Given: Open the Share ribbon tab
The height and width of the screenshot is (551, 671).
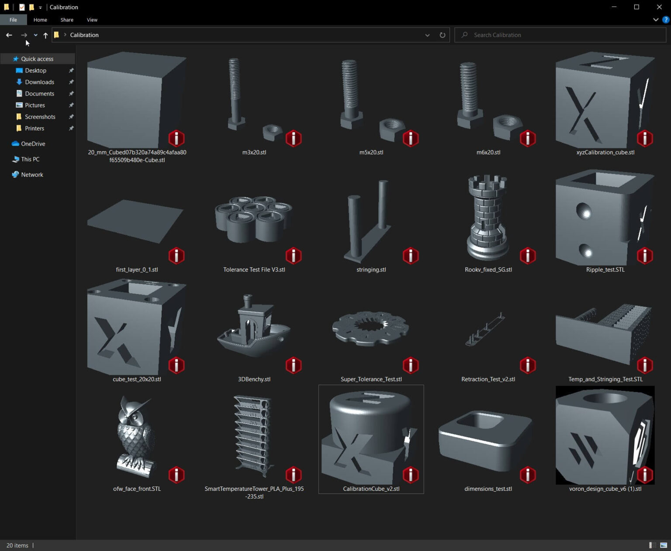Looking at the screenshot, I should click(67, 20).
